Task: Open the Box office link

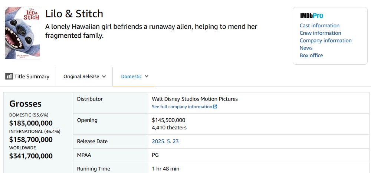Action: click(311, 55)
